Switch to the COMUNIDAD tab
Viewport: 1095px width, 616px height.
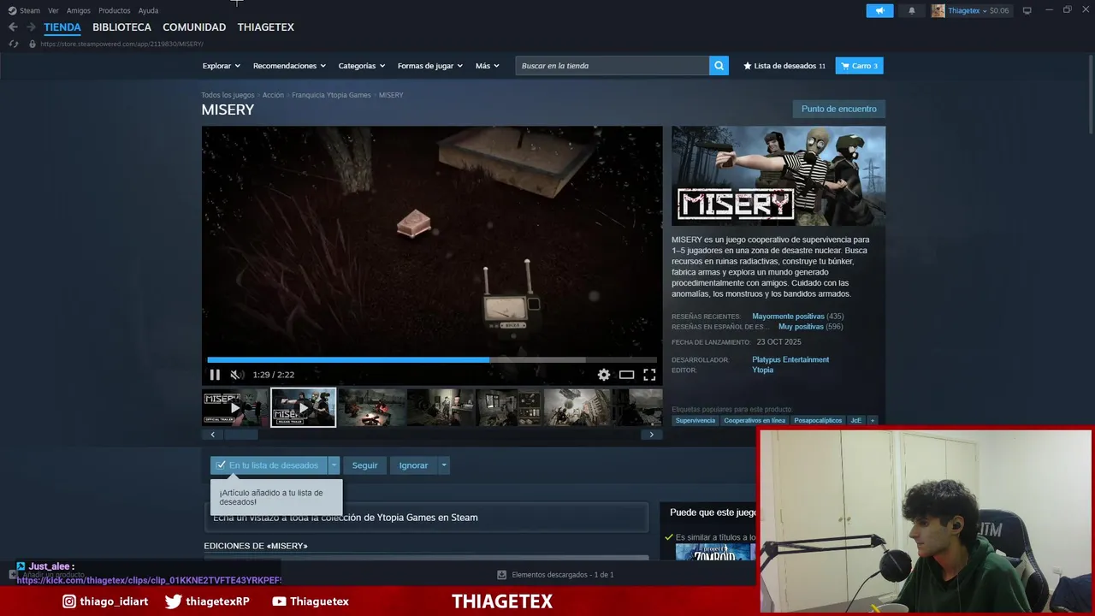(194, 27)
